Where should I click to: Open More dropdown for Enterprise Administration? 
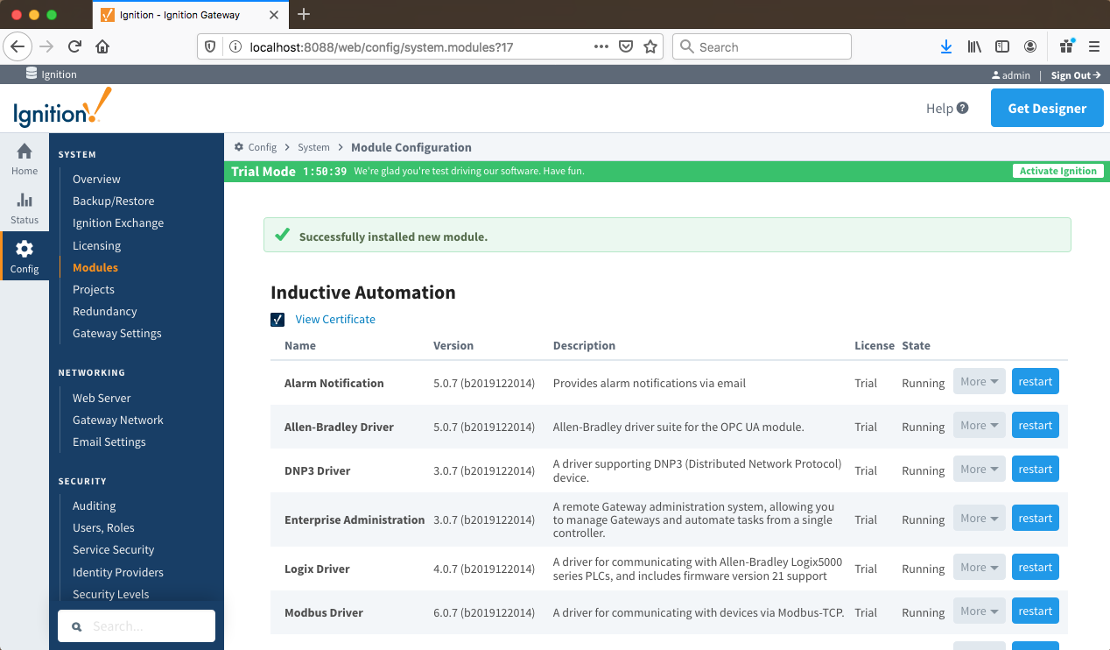click(x=979, y=519)
